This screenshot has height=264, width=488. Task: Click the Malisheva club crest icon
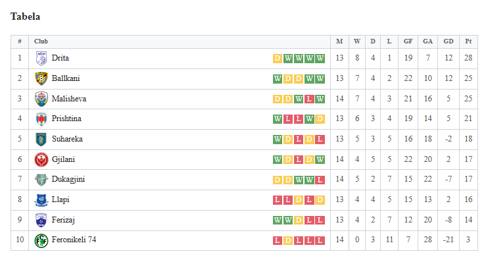(x=41, y=99)
